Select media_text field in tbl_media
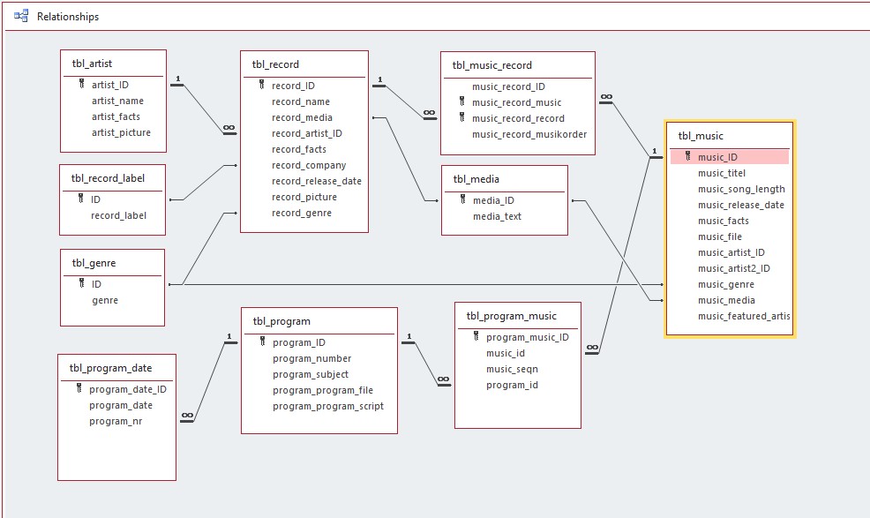 click(x=497, y=216)
